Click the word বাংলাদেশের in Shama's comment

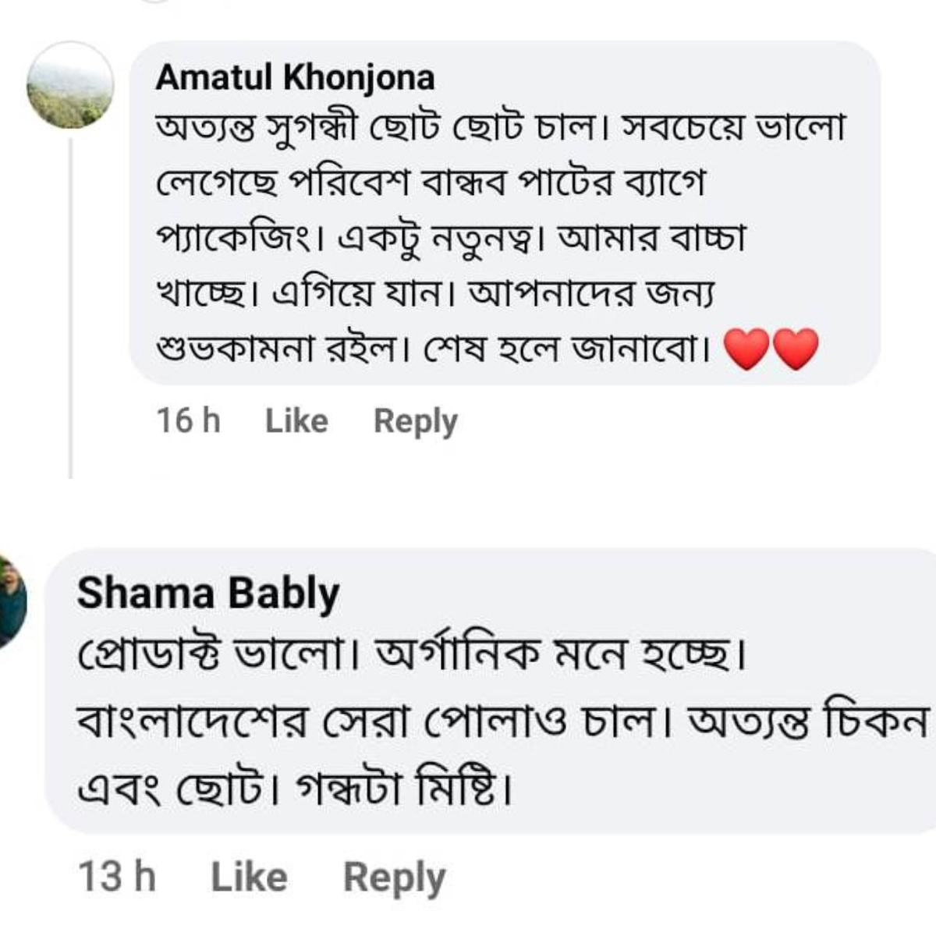coord(191,724)
